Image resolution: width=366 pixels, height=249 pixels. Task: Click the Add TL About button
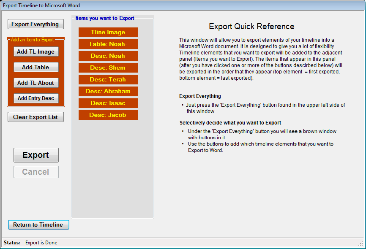pos(36,83)
